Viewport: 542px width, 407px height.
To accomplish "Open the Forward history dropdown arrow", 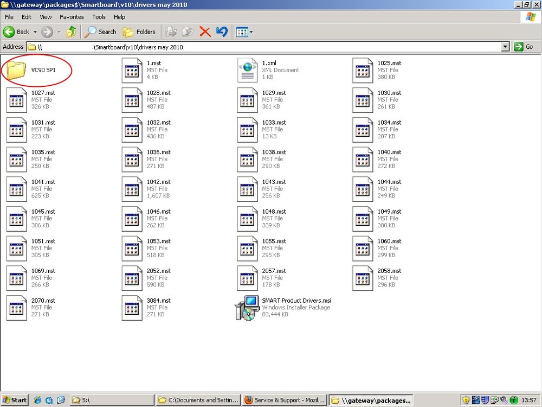I will click(59, 32).
